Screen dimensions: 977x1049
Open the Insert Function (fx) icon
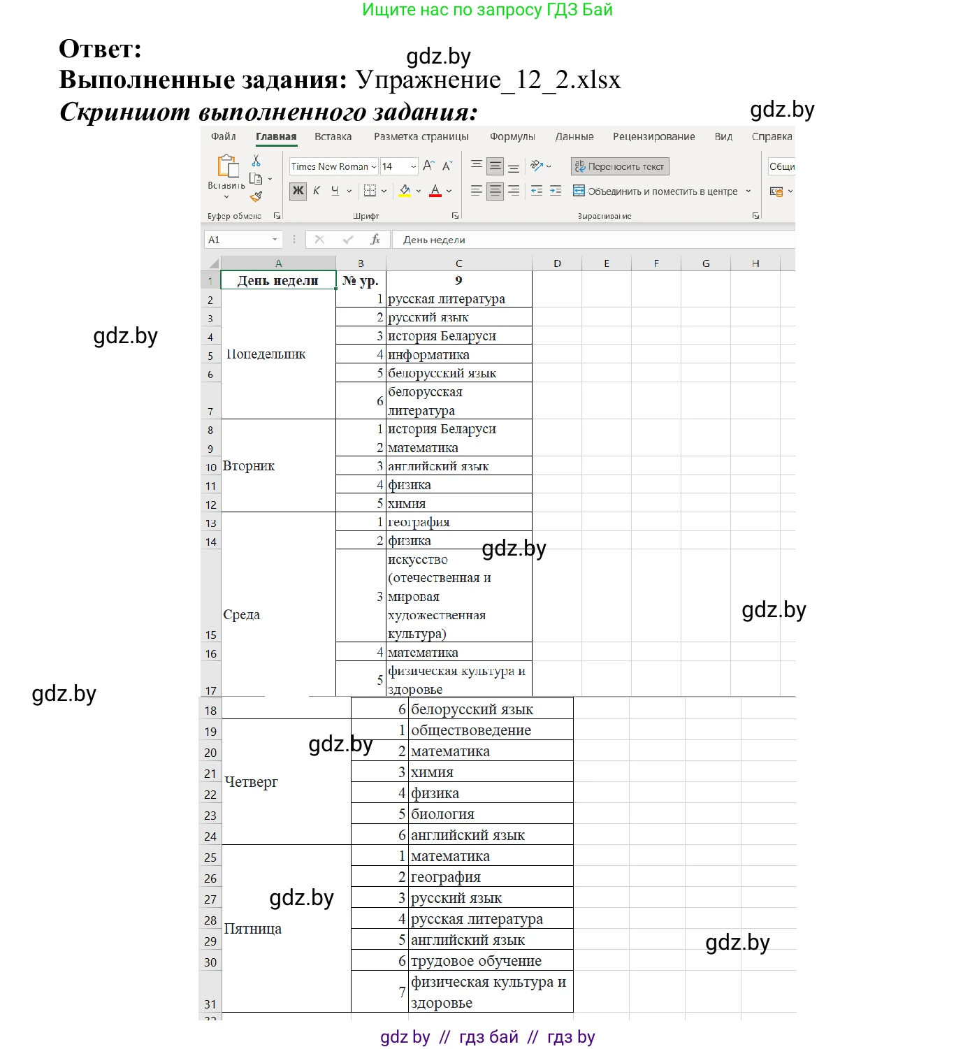[375, 239]
